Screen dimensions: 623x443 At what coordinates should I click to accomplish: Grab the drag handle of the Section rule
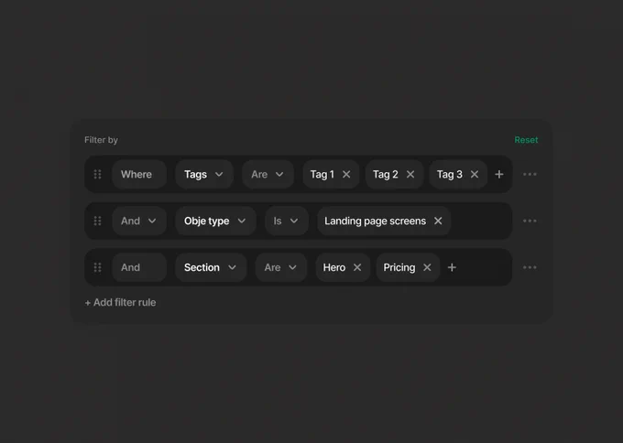(x=97, y=267)
